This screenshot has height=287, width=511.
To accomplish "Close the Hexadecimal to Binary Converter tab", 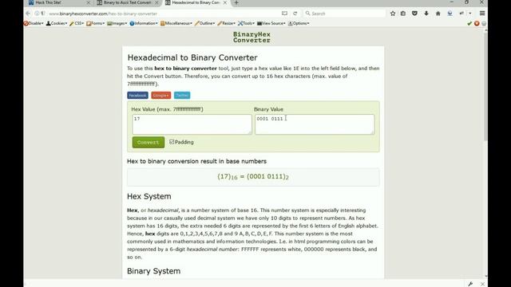I will pyautogui.click(x=225, y=2).
